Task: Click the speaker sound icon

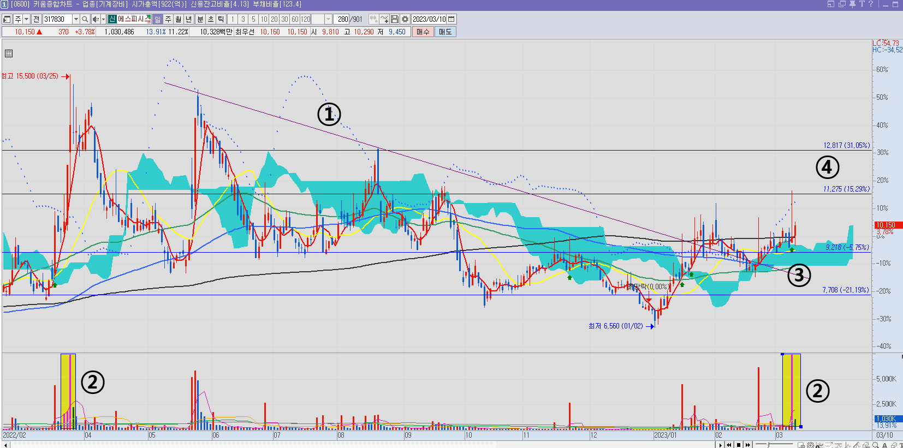Action: [96, 19]
